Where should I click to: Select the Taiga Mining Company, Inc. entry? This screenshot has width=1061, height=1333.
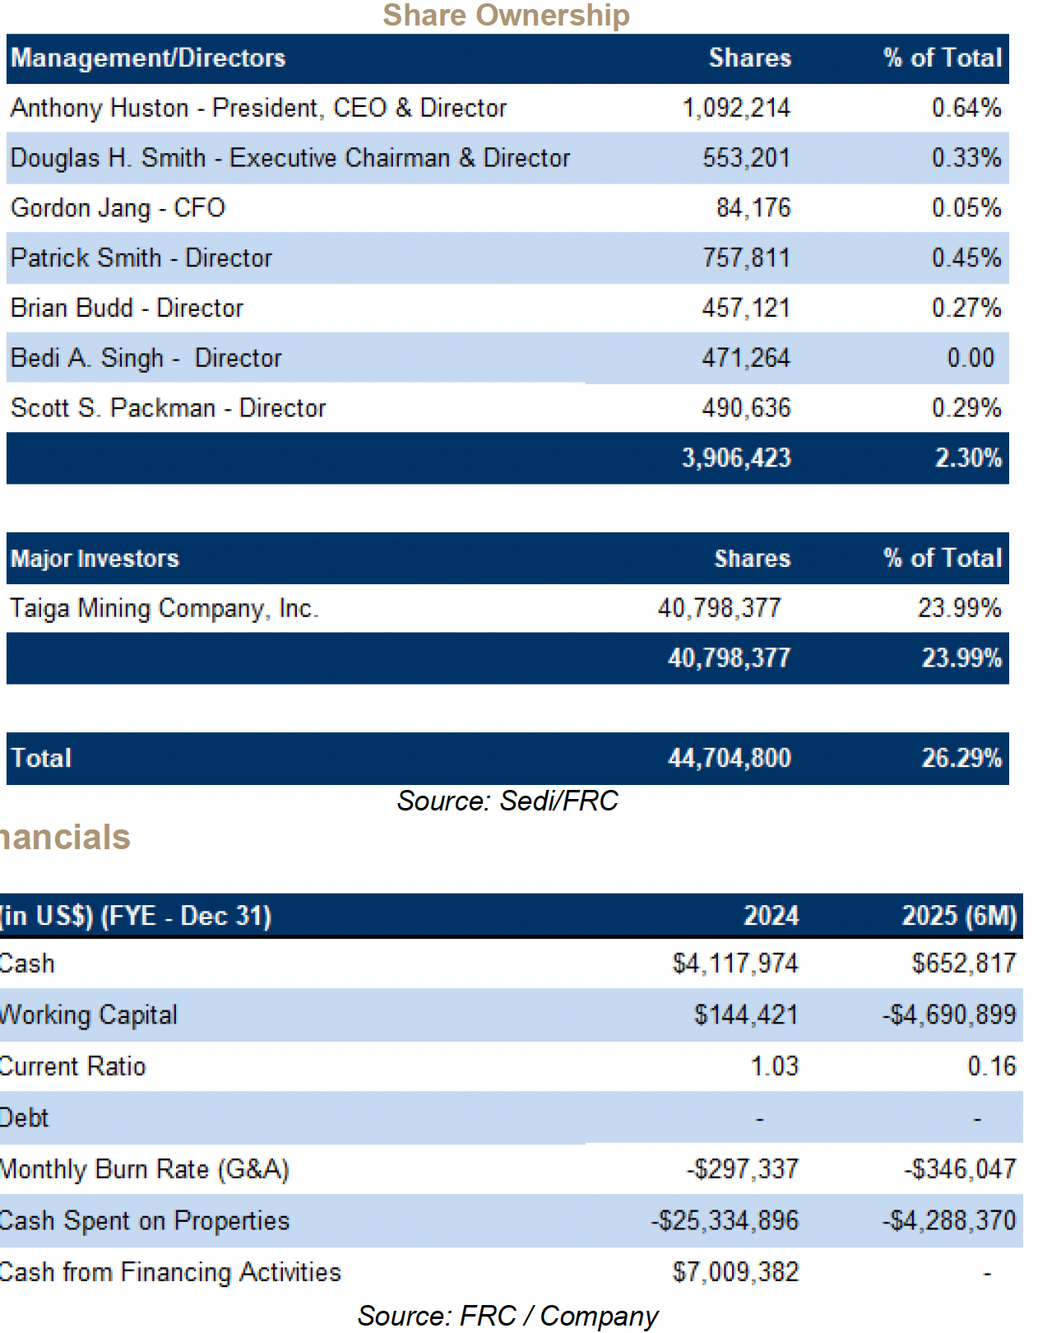tap(164, 609)
